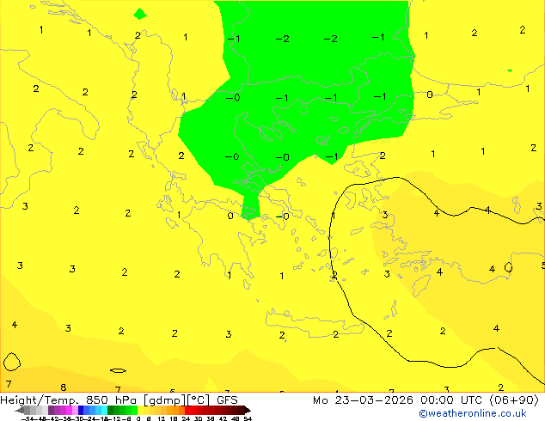Pick the cyan swatch in the colour scale
Image resolution: width=545 pixels, height=421 pixels.
point(104,410)
